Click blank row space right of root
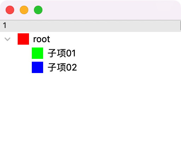The width and height of the screenshot is (181, 156). [116, 39]
